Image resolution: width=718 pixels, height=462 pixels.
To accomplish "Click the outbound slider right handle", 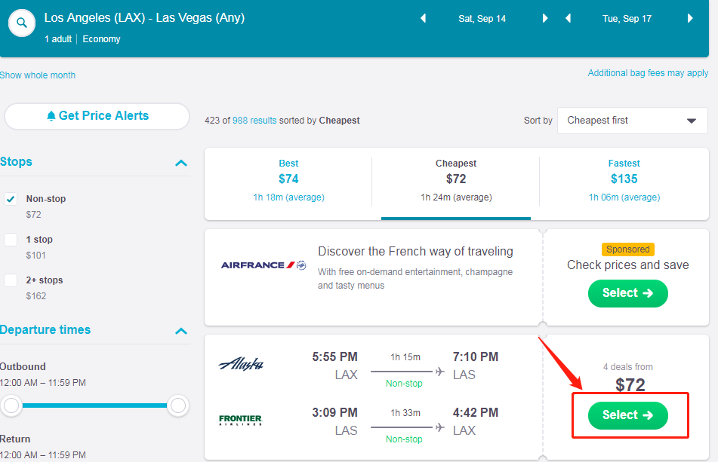I will [x=177, y=405].
